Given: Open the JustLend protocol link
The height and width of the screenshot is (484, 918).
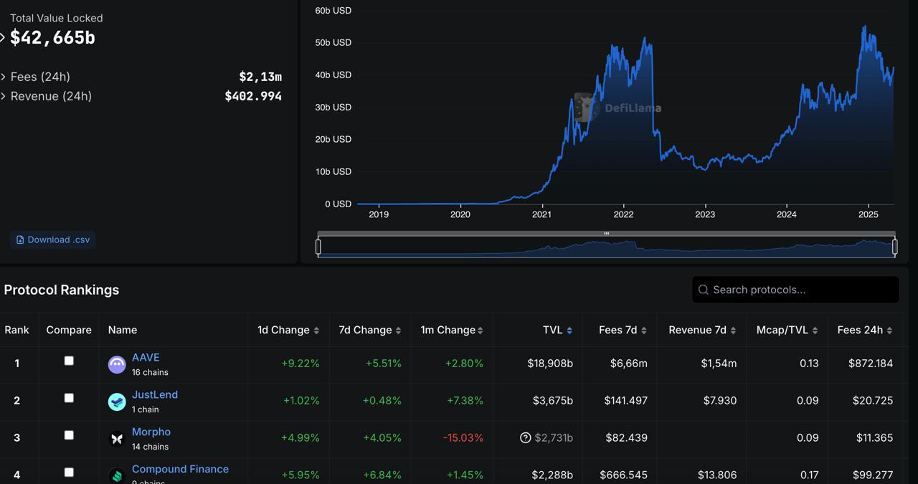Looking at the screenshot, I should click(155, 394).
